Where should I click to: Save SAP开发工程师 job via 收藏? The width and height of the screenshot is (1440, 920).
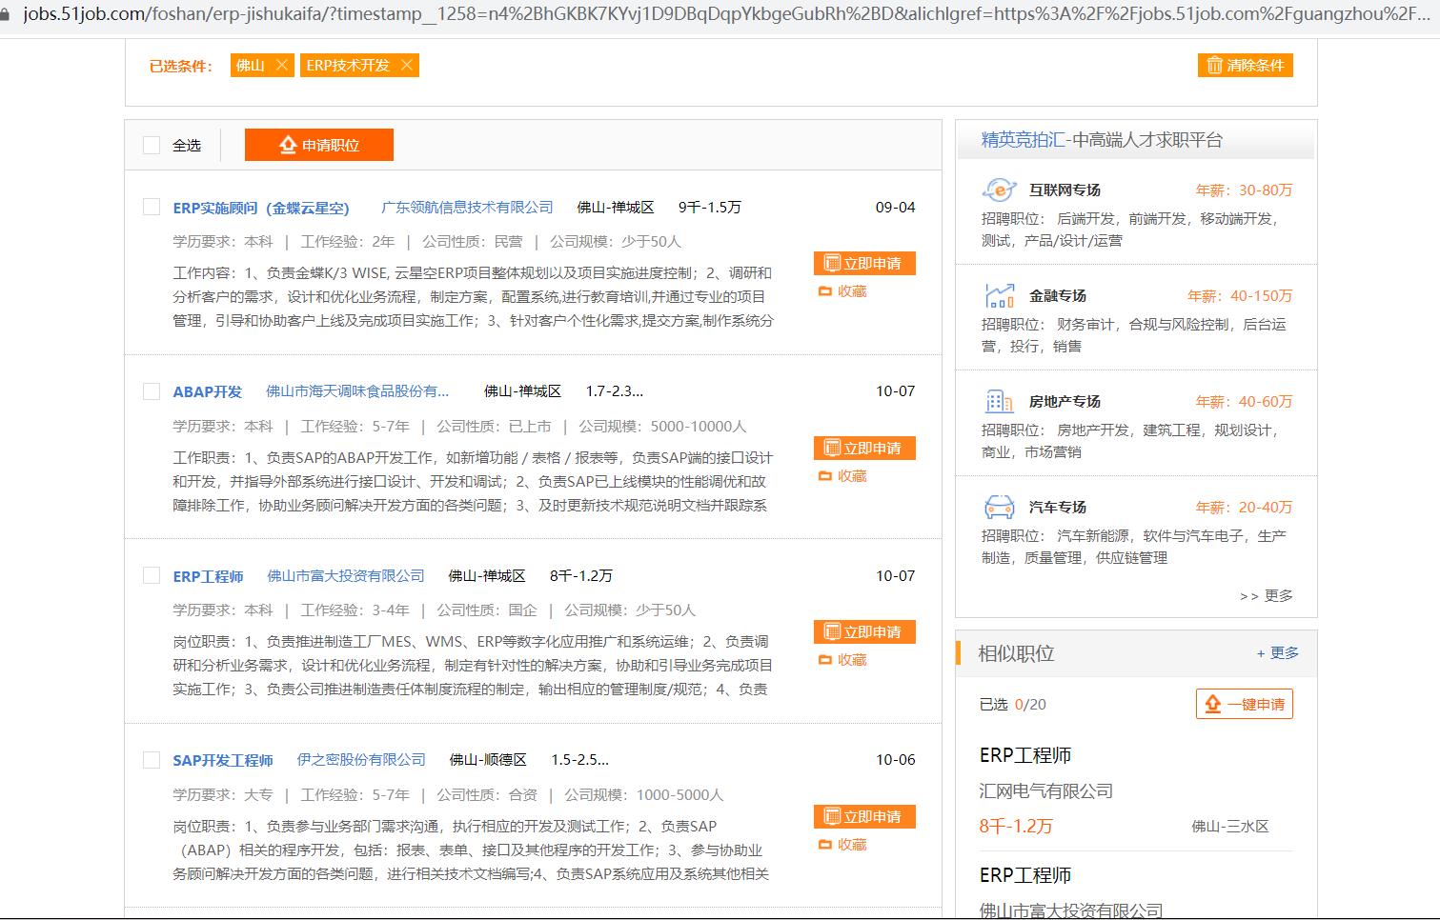842,845
